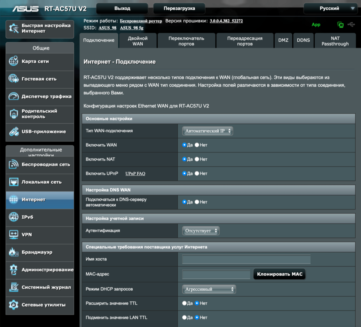This screenshot has height=327, width=361.
Task: Open the Беспроводной роутер mode link
Action: [141, 21]
